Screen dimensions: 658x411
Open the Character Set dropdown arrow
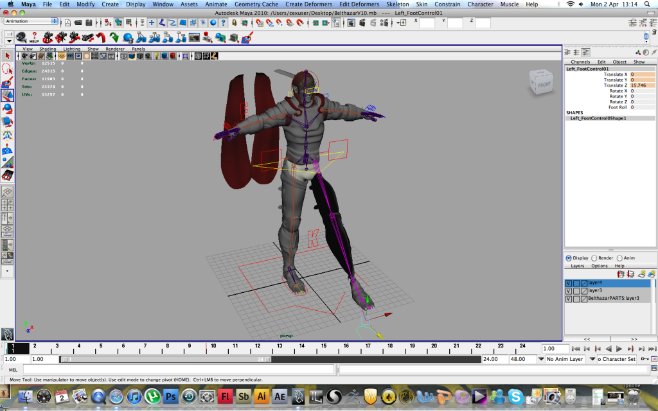coord(594,359)
